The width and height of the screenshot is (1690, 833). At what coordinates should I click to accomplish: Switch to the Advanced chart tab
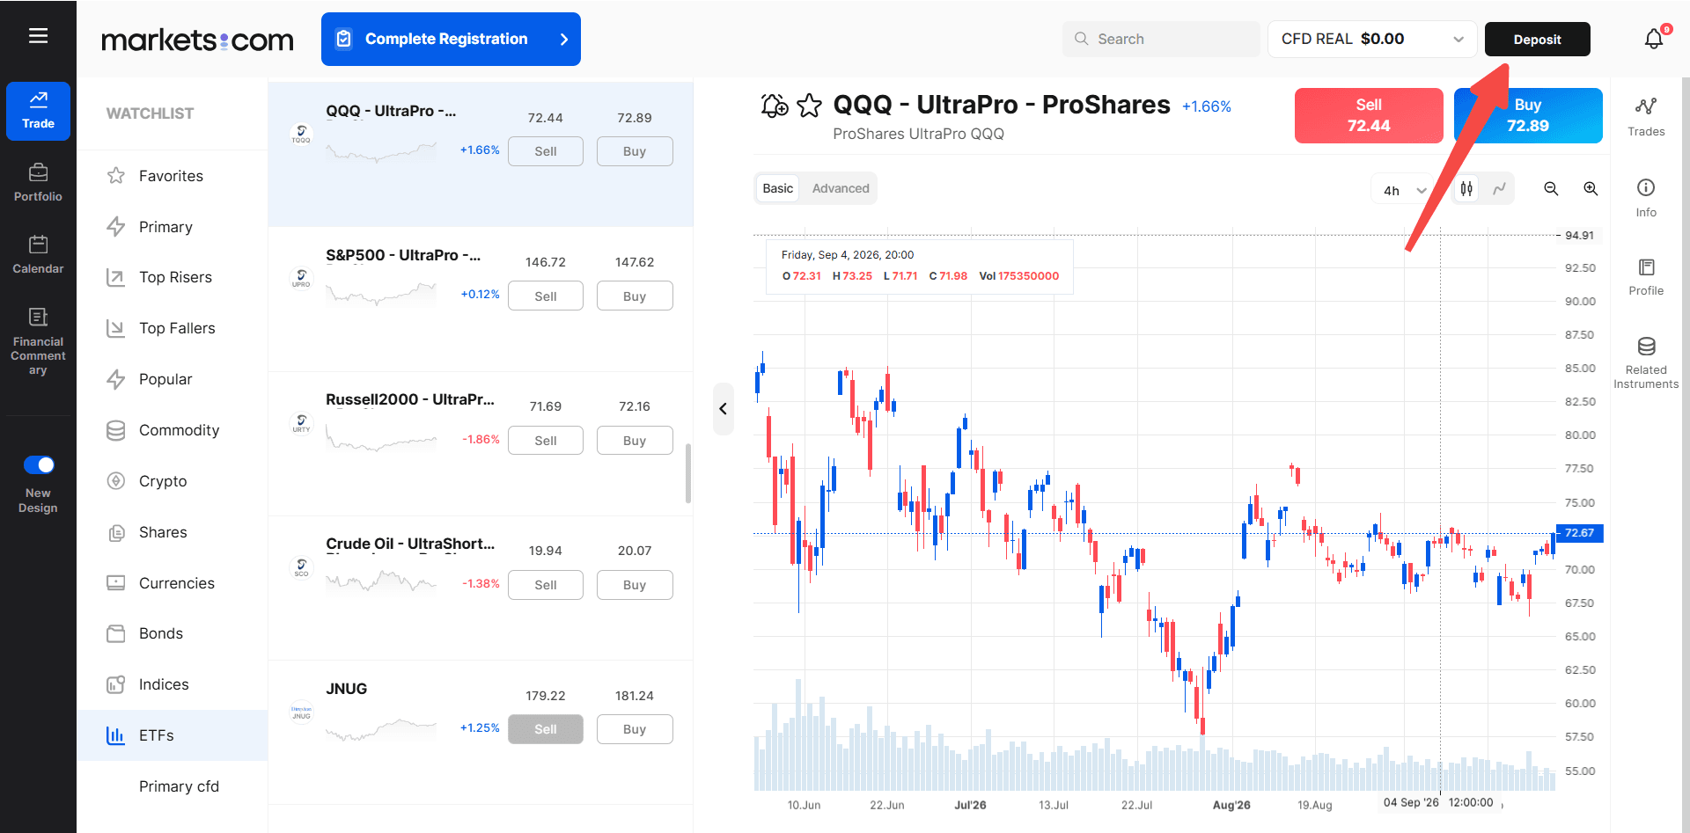click(x=841, y=188)
